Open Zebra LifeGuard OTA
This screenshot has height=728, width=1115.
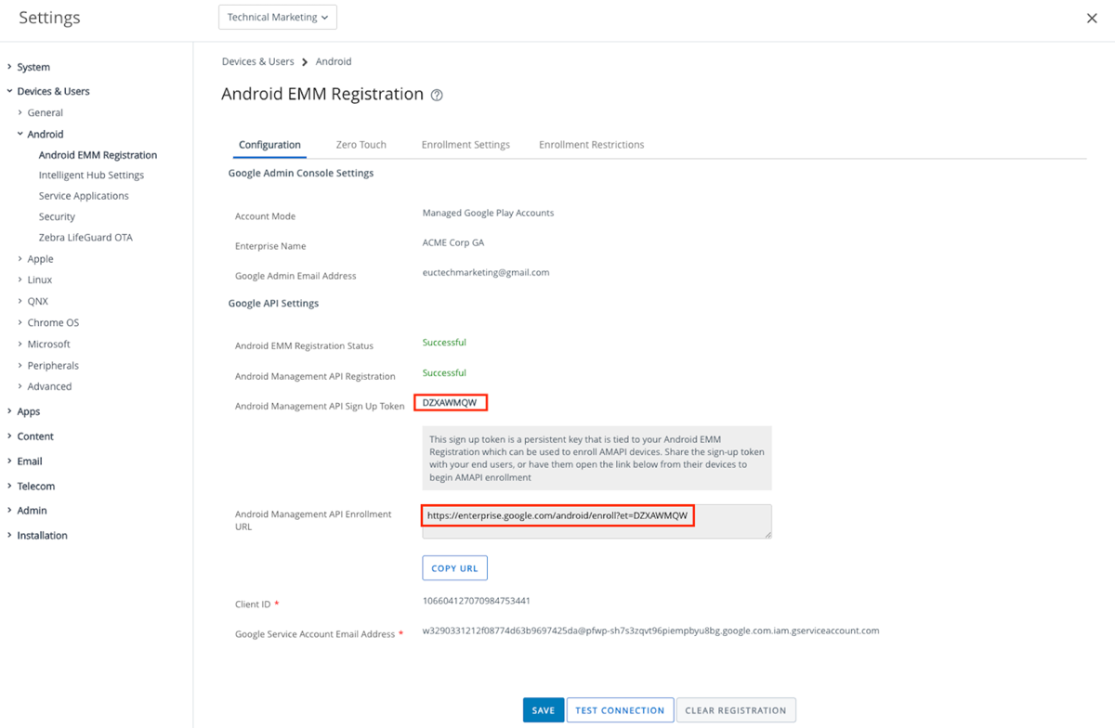coord(85,237)
